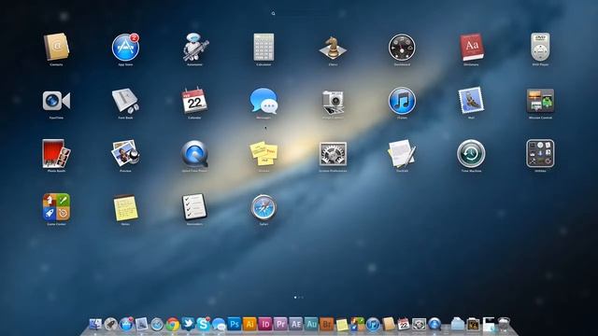The width and height of the screenshot is (598, 336).
Task: Open the Twitter bird in the Dock
Action: (188, 324)
